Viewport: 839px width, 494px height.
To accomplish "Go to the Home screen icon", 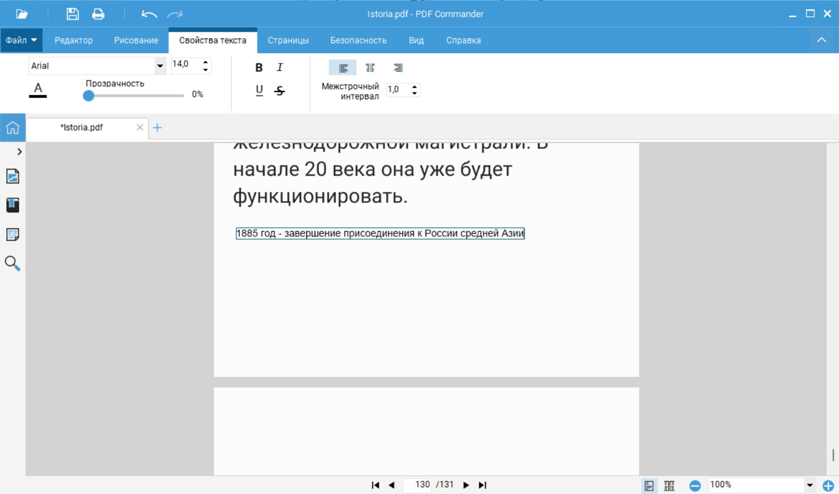I will point(12,128).
